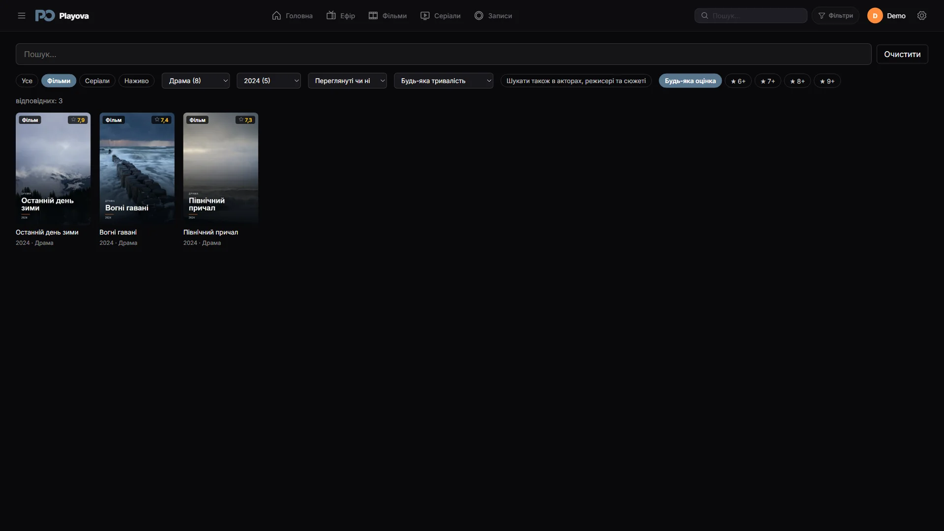This screenshot has height=531, width=944.
Task: Click the record icon beside Записи
Action: pyautogui.click(x=479, y=16)
